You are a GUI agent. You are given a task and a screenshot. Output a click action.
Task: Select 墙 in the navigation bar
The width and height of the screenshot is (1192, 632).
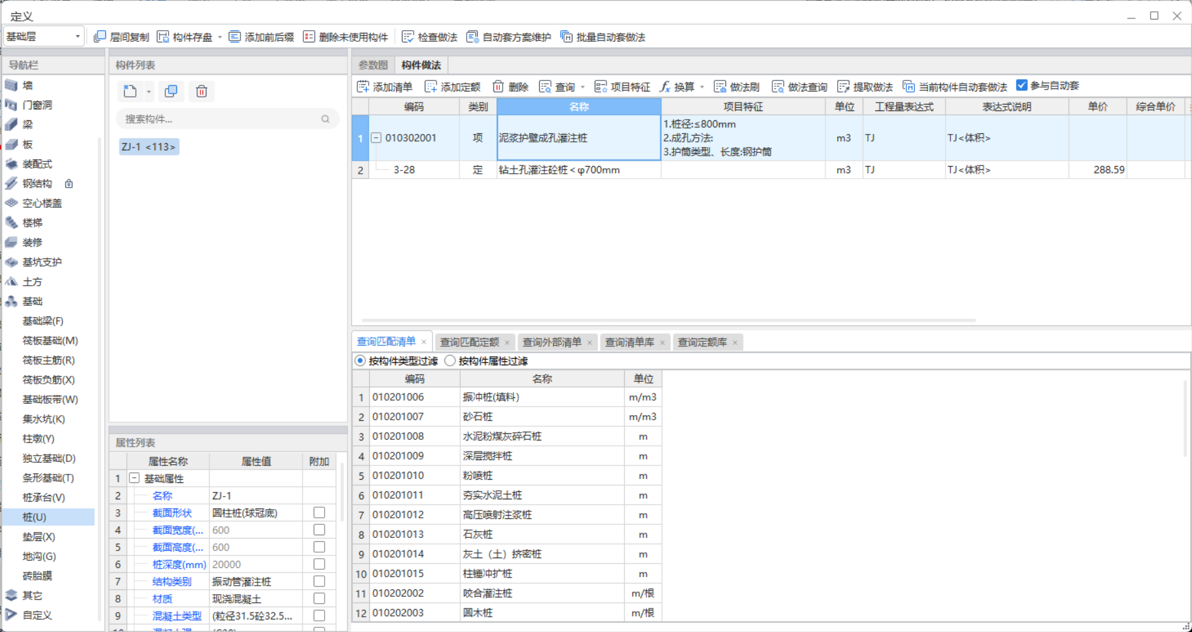pyautogui.click(x=27, y=85)
